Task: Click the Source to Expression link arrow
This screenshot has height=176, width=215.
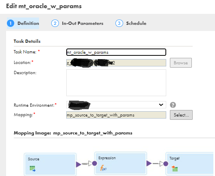Action: (87, 164)
